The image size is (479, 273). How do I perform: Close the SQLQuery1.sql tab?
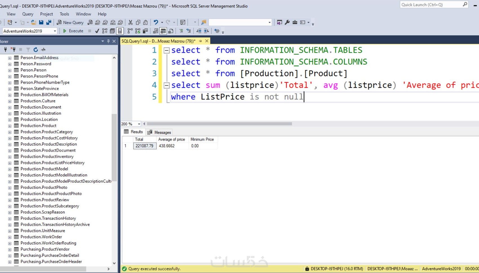point(207,41)
